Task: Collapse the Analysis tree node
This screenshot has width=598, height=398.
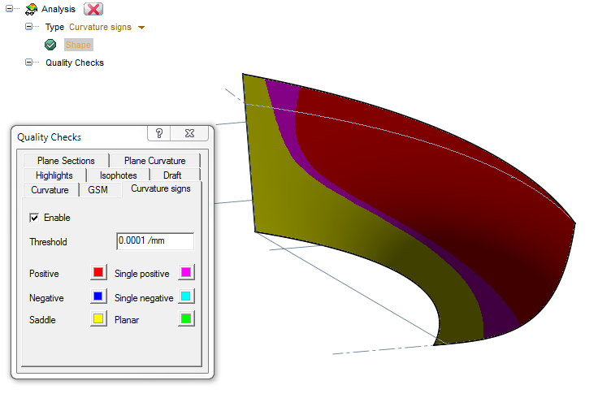Action: tap(9, 9)
